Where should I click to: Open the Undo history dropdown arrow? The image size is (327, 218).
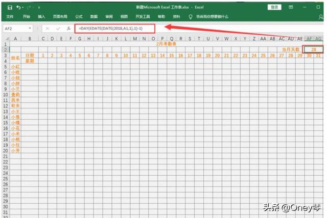pyautogui.click(x=24, y=8)
